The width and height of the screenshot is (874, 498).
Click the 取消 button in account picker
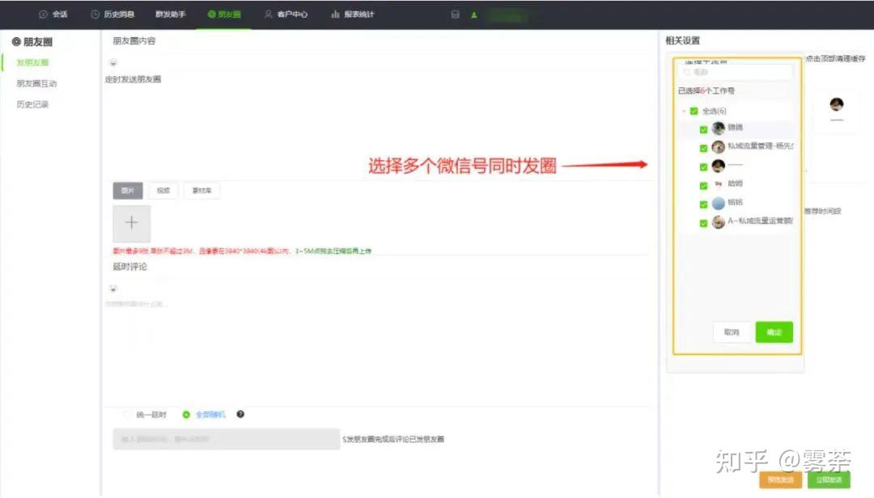732,332
